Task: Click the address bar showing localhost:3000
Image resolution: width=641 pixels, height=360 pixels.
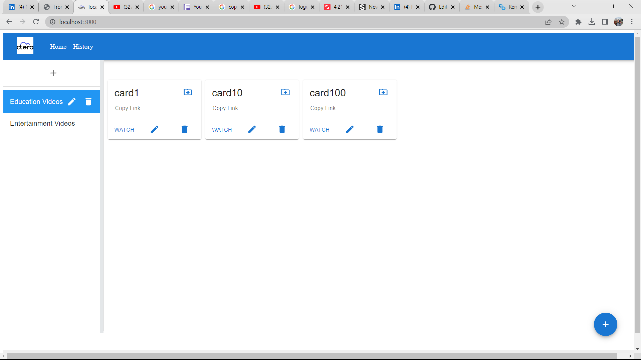Action: tap(78, 22)
